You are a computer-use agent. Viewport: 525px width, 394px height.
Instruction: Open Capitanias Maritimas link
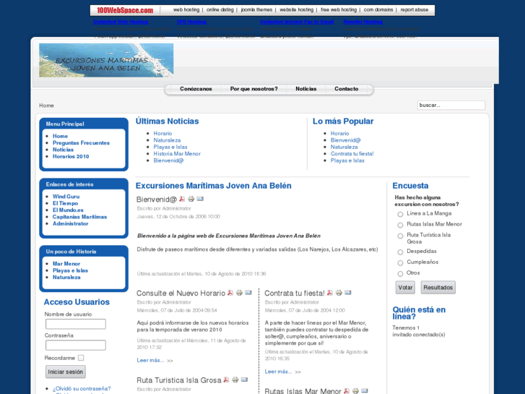click(79, 217)
